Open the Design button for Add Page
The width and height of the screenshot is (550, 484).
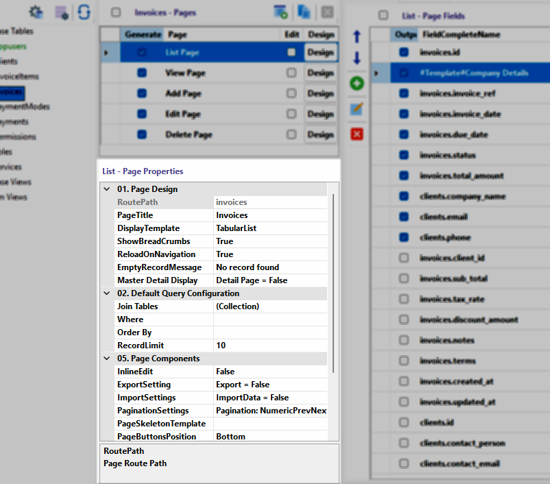pyautogui.click(x=320, y=93)
